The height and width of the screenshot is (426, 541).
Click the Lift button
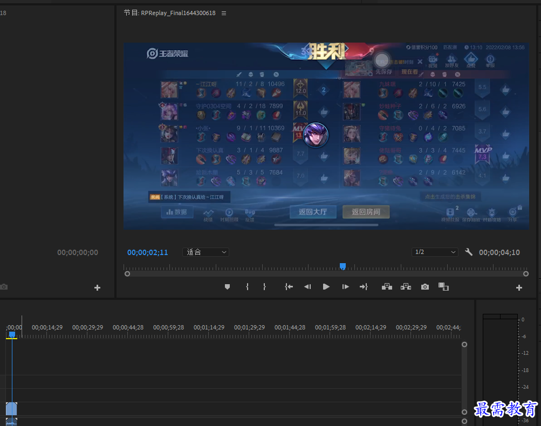point(387,287)
